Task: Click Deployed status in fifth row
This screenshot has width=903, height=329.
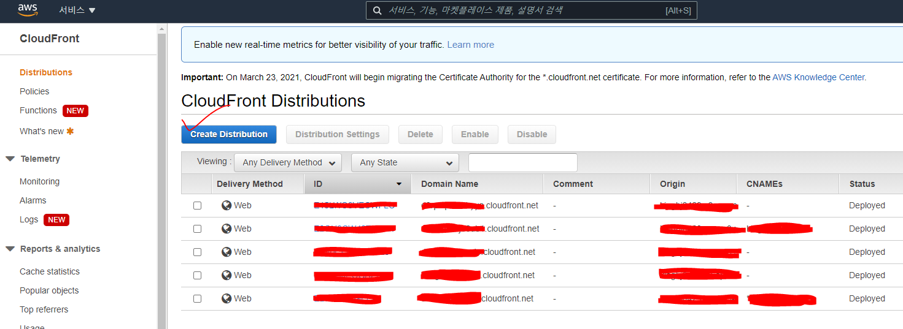Action: [867, 298]
